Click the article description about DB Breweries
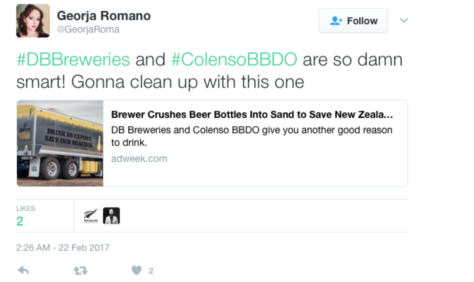Image resolution: width=474 pixels, height=282 pixels. [252, 136]
